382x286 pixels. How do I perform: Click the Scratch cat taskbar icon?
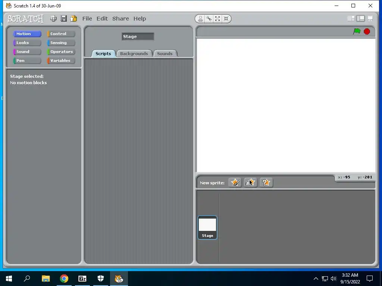tap(119, 279)
